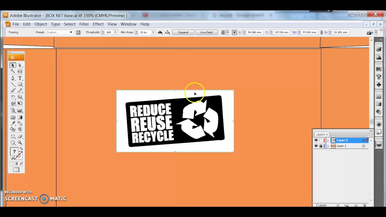Screen dimensions: 386x217
Task: Open the Symbols panel (club icon)
Action: tap(379, 85)
